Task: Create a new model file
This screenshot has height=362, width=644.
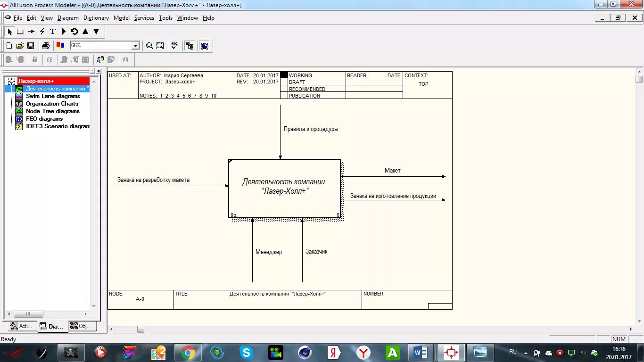Action: tap(9, 46)
